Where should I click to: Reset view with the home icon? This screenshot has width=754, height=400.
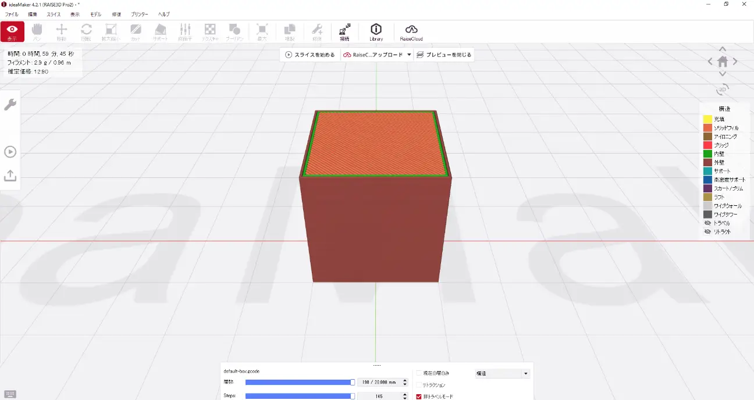[x=723, y=61]
